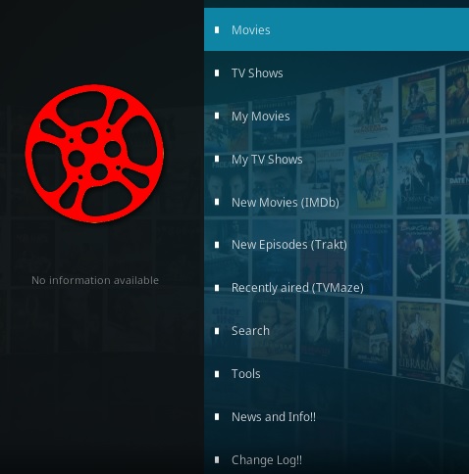
Task: Open the Tools entry
Action: click(337, 374)
